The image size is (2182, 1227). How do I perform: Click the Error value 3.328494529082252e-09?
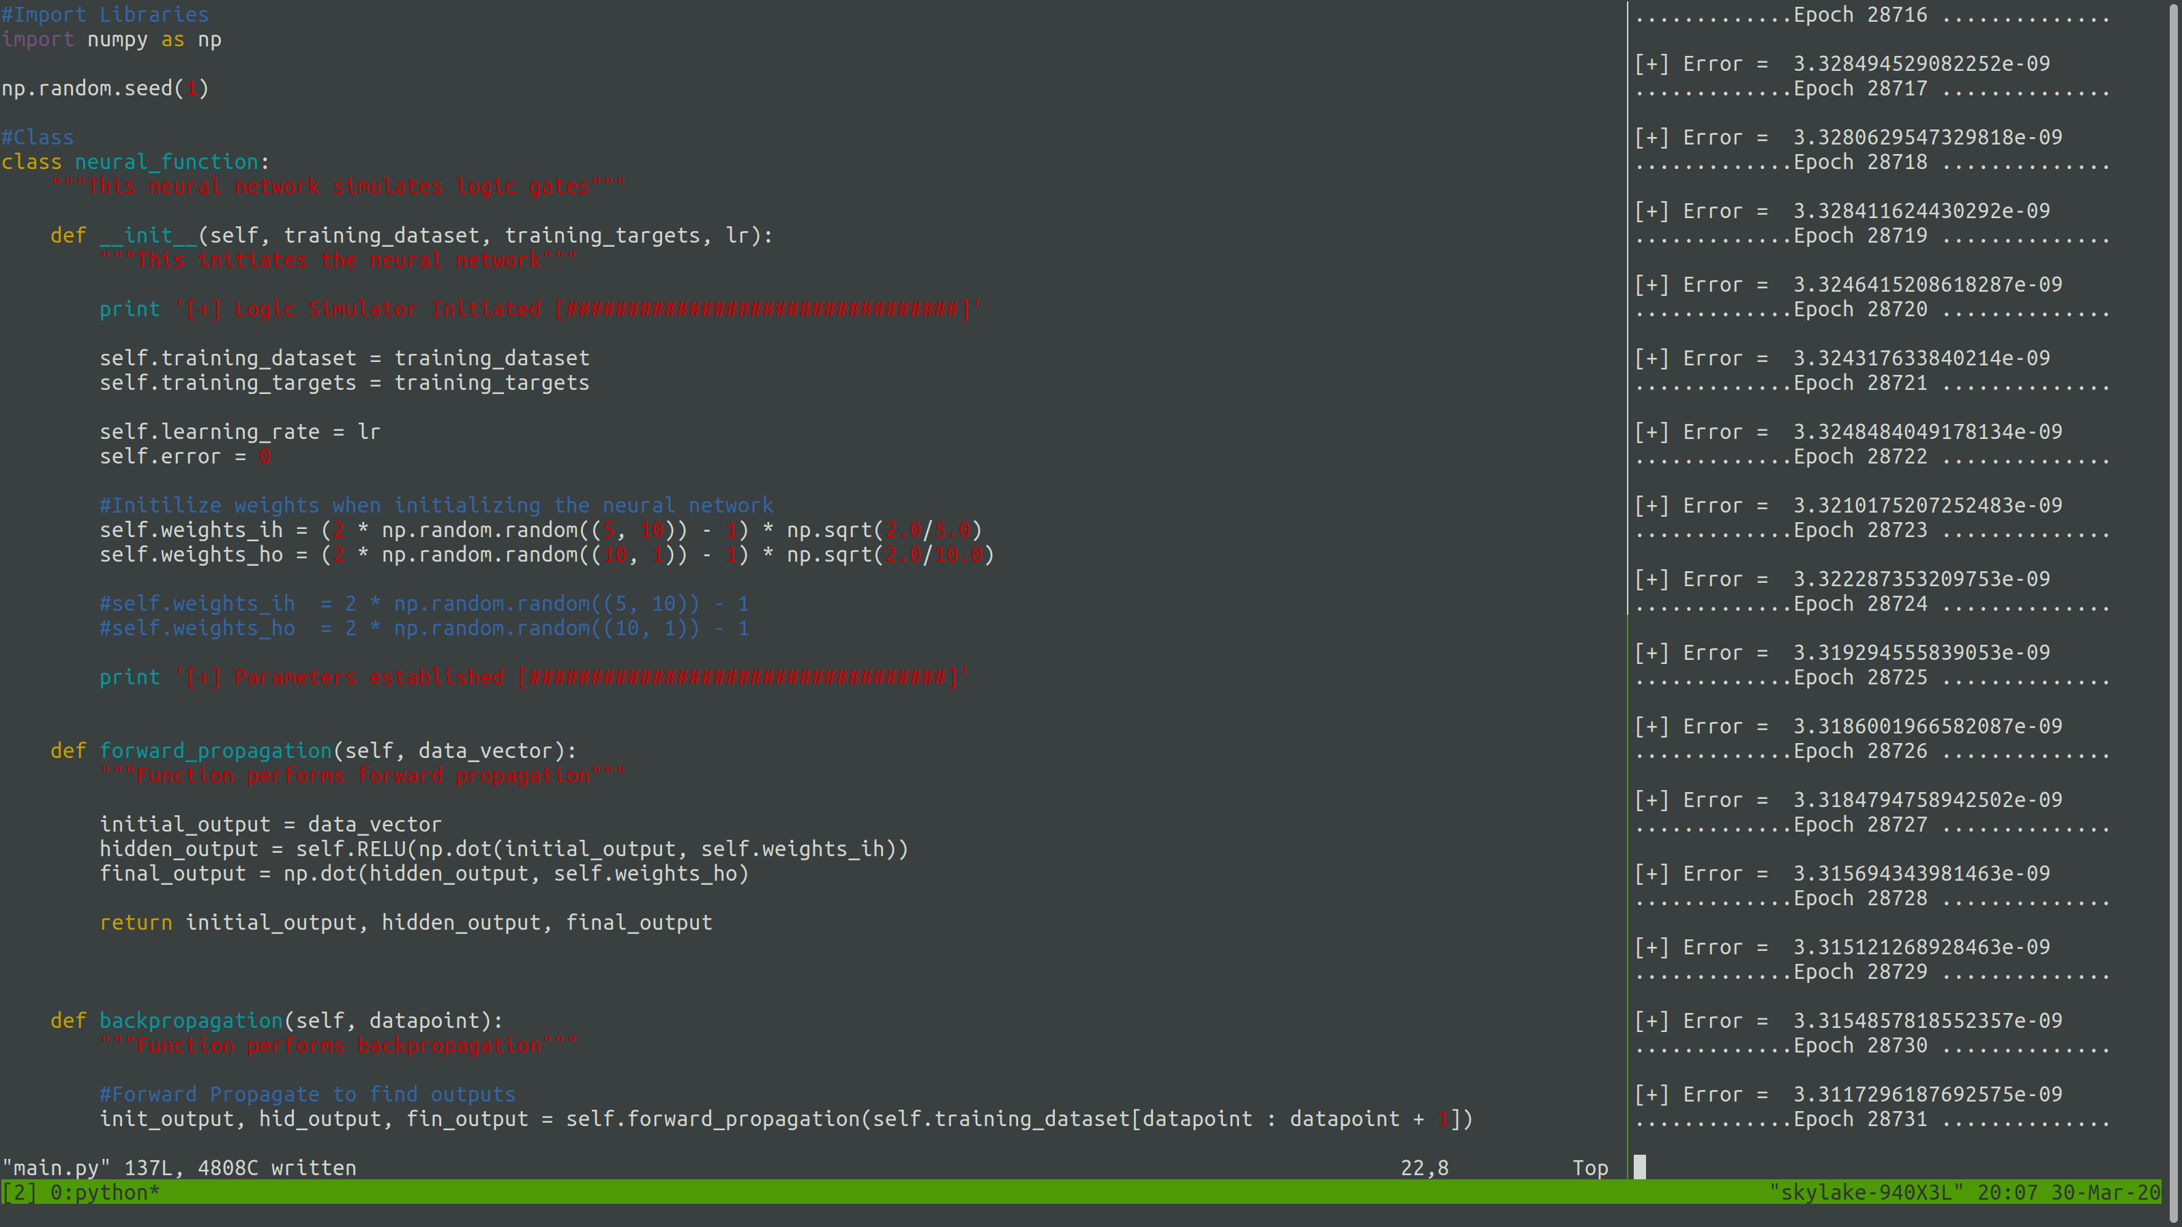coord(1922,63)
